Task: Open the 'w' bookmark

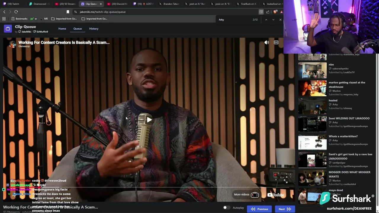Action: pyautogui.click(x=33, y=19)
